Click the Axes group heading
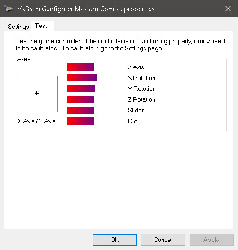238x250 pixels. (23, 59)
